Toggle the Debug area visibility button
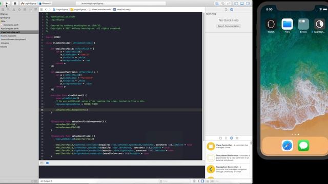 click(x=242, y=4)
